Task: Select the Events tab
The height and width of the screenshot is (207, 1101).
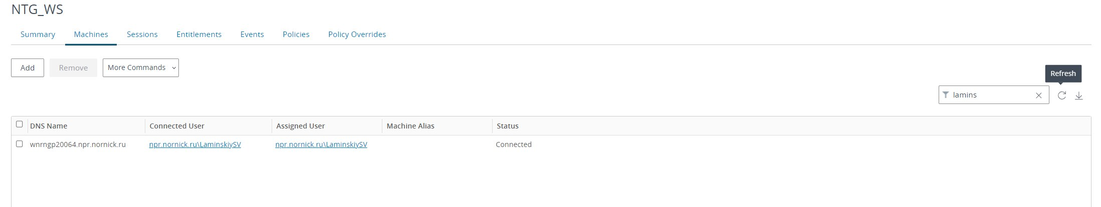Action: click(x=252, y=34)
